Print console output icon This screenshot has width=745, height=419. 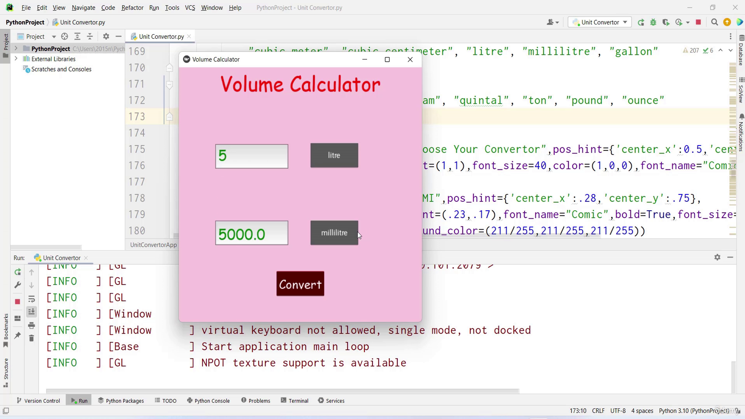(x=31, y=326)
